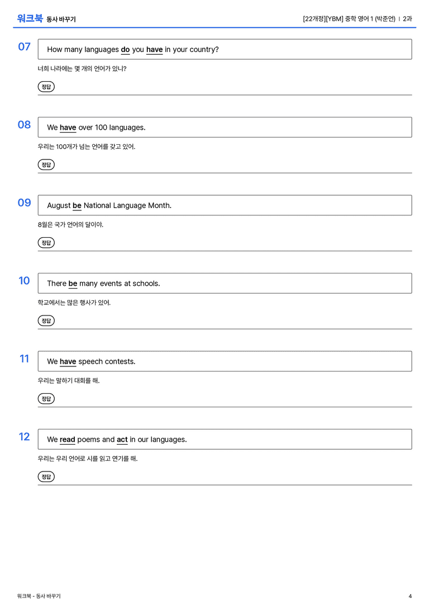The width and height of the screenshot is (429, 608).
Task: Click the blue 워크북 title in header
Action: tap(30, 18)
